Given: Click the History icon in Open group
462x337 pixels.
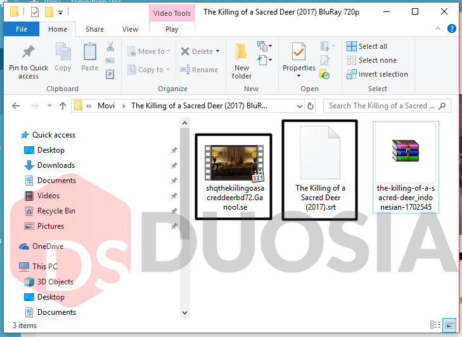Looking at the screenshot, I should tap(324, 74).
